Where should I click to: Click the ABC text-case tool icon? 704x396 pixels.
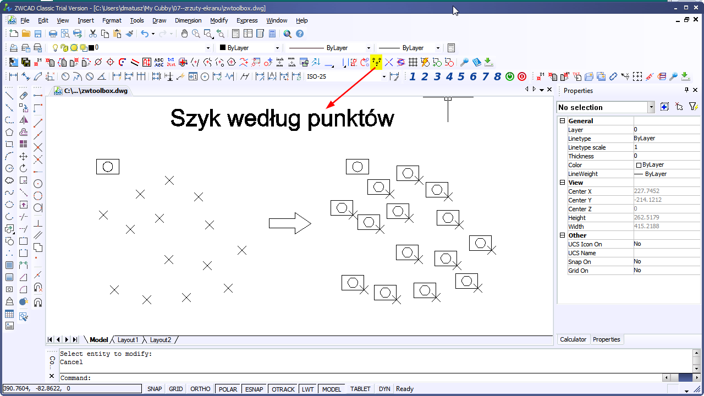159,62
